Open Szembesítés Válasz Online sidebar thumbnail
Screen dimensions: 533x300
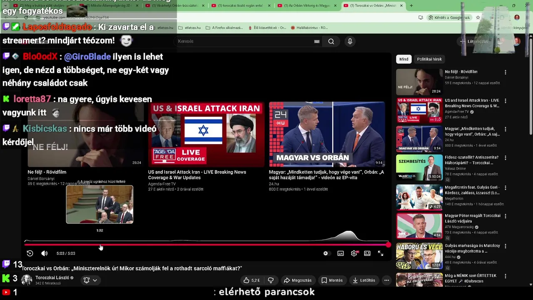pos(419,167)
